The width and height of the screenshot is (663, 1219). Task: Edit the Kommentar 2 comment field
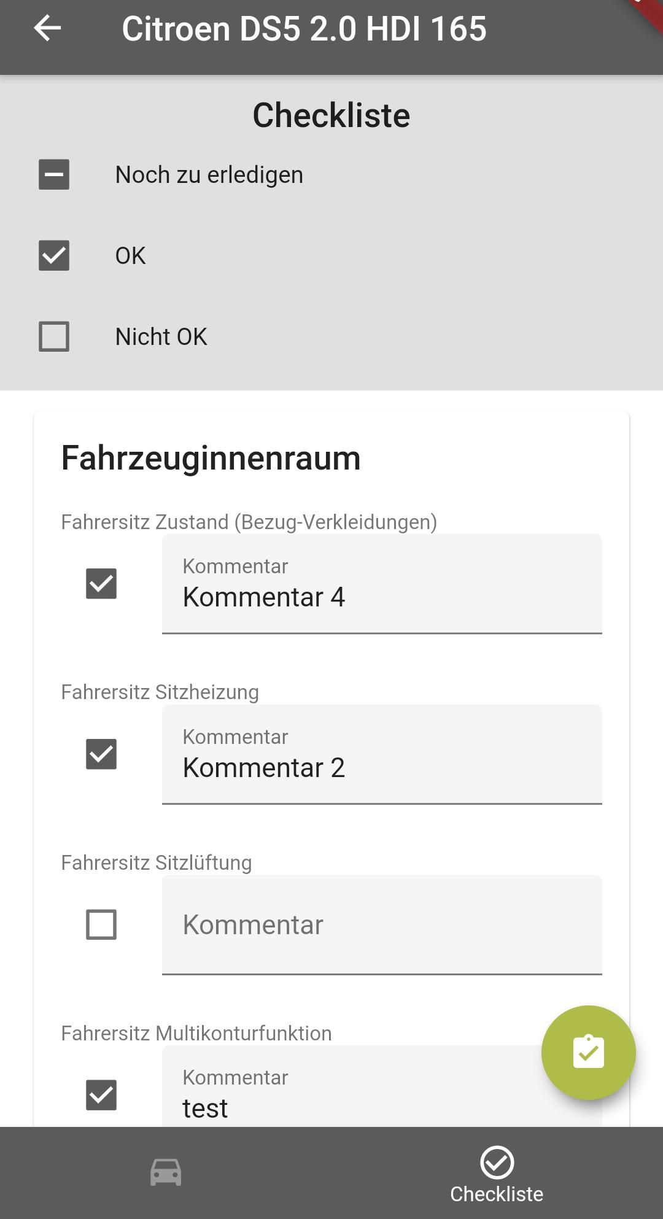[x=382, y=754]
